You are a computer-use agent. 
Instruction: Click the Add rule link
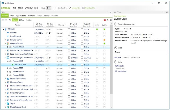click(x=117, y=58)
